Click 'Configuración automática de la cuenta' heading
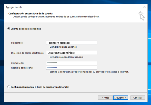Screen dimensions: 151x105 click(31, 14)
